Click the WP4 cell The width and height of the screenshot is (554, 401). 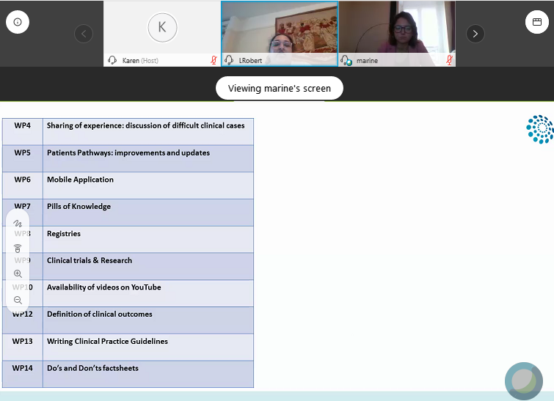pyautogui.click(x=23, y=131)
